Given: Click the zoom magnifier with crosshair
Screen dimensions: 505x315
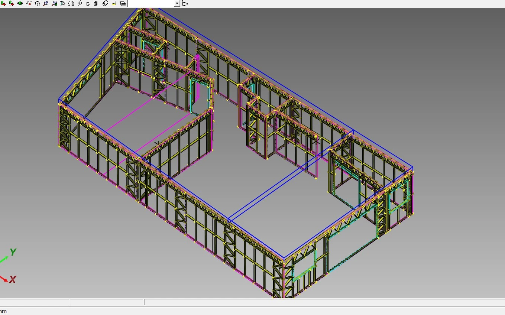Looking at the screenshot, I should point(46,3).
